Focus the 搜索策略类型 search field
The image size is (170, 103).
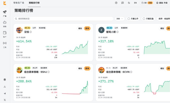(x=63, y=19)
